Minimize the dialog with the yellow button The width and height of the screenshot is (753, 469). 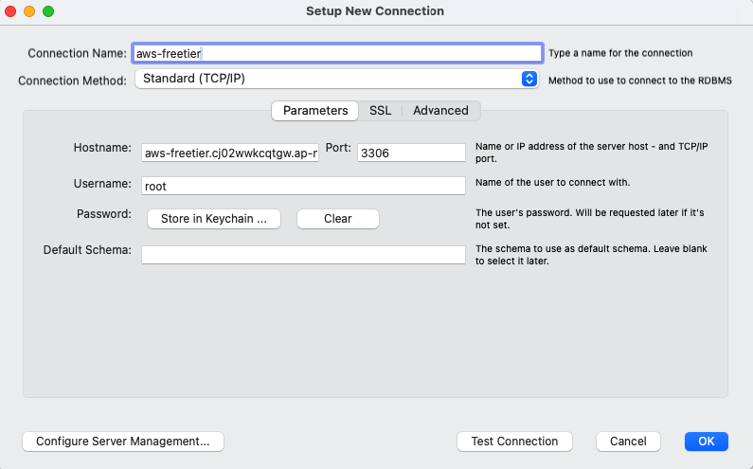coord(29,11)
